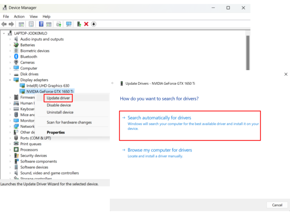Expand the Software components chevron
The width and height of the screenshot is (290, 218).
10,161
